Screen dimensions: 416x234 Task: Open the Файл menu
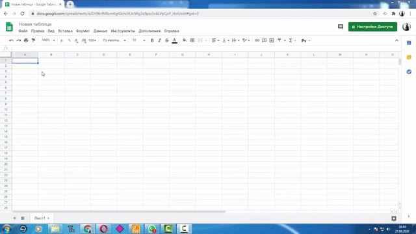pyautogui.click(x=23, y=31)
